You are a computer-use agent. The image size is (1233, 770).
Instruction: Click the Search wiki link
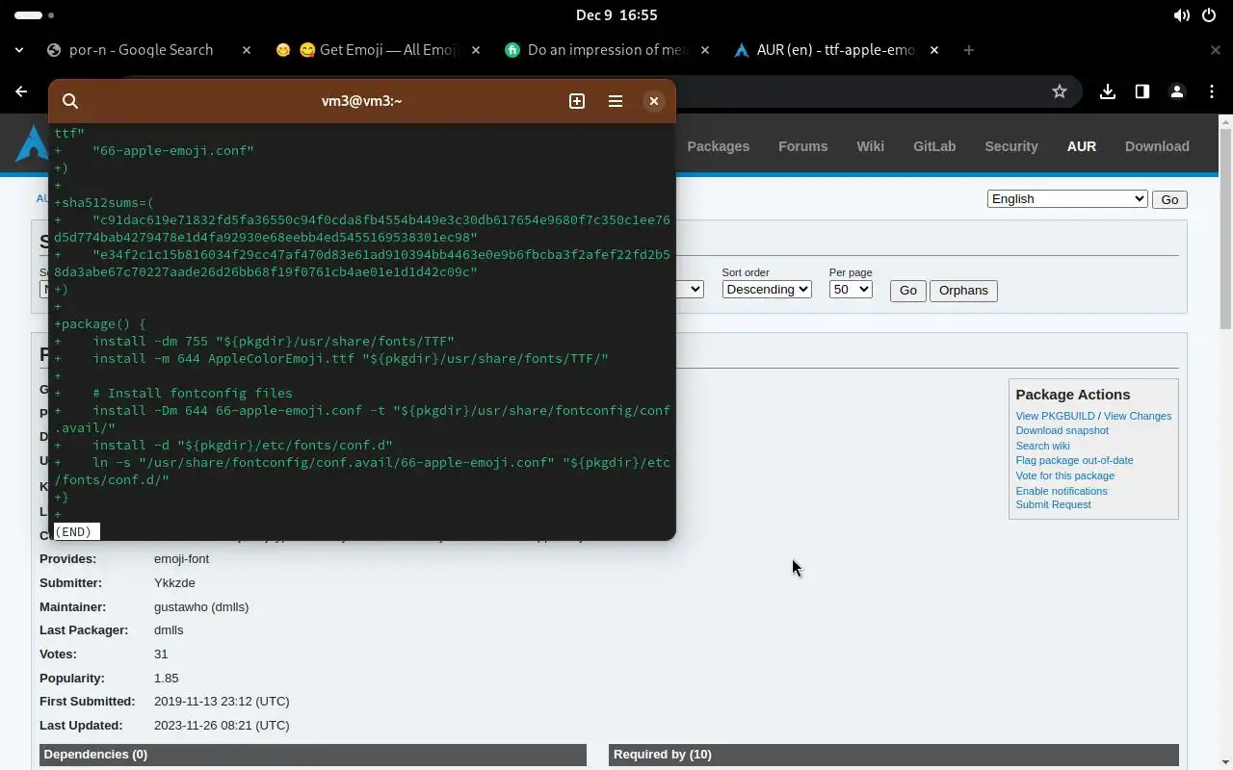[x=1042, y=446]
